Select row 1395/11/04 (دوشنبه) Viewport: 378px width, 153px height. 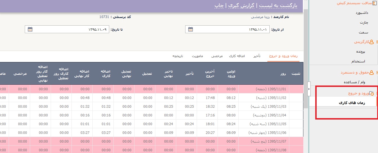(152, 115)
